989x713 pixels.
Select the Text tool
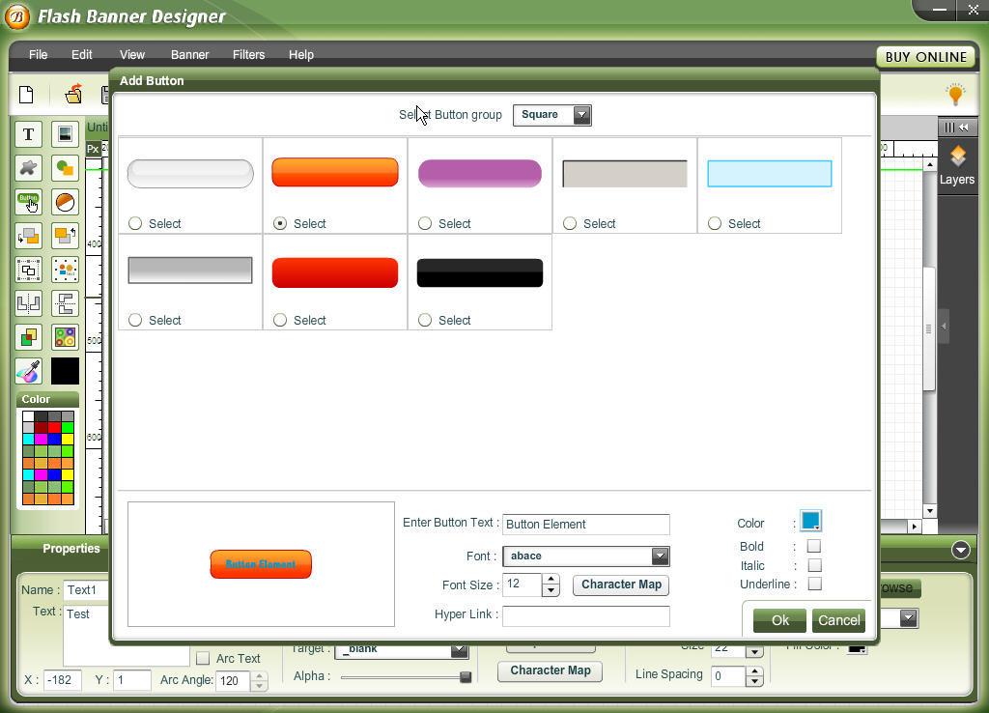pyautogui.click(x=29, y=134)
